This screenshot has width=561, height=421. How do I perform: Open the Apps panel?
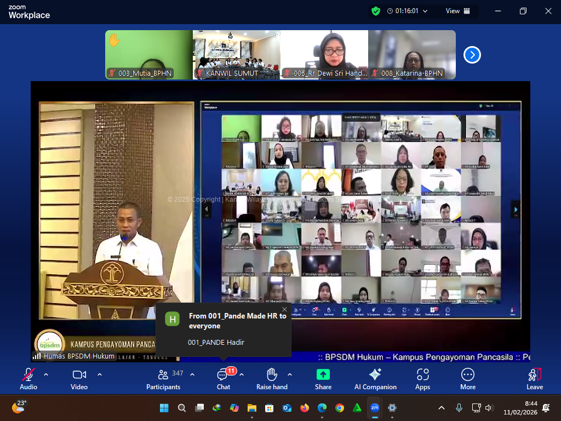422,378
